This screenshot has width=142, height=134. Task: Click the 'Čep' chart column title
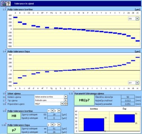(125, 109)
